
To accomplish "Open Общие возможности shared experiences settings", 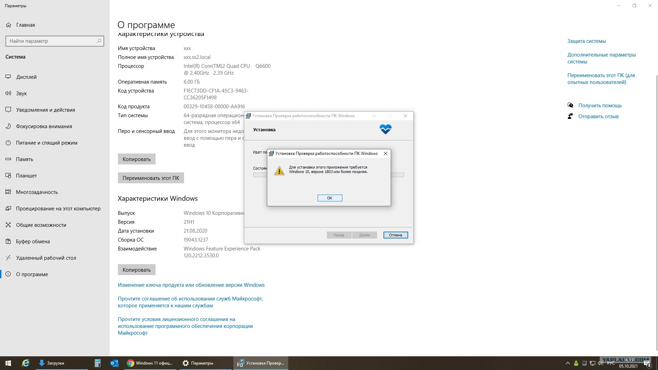I will (x=41, y=225).
